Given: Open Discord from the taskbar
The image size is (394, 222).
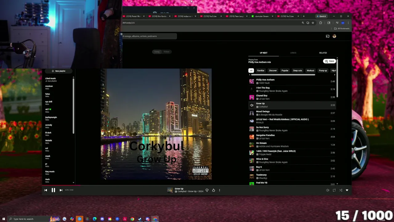Looking at the screenshot, I should click(102, 219).
